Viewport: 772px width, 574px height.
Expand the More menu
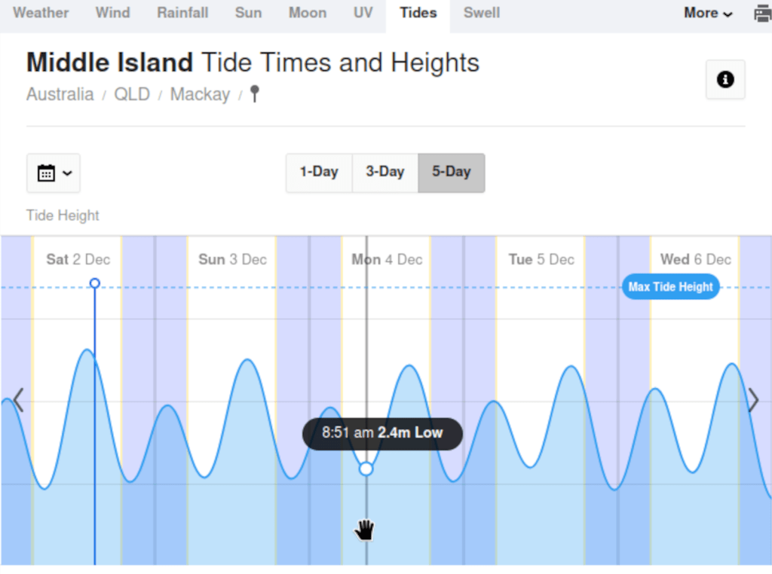pos(708,14)
